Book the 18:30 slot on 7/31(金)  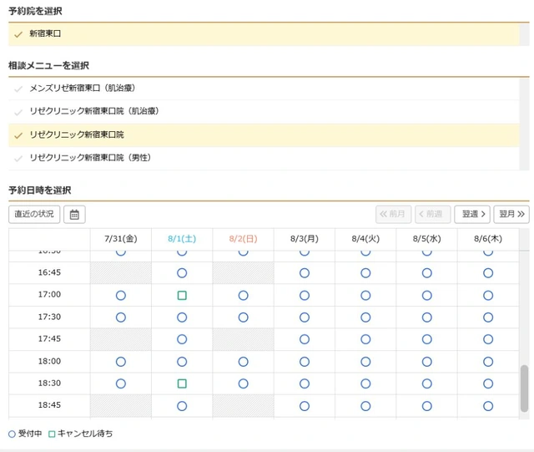(x=120, y=383)
